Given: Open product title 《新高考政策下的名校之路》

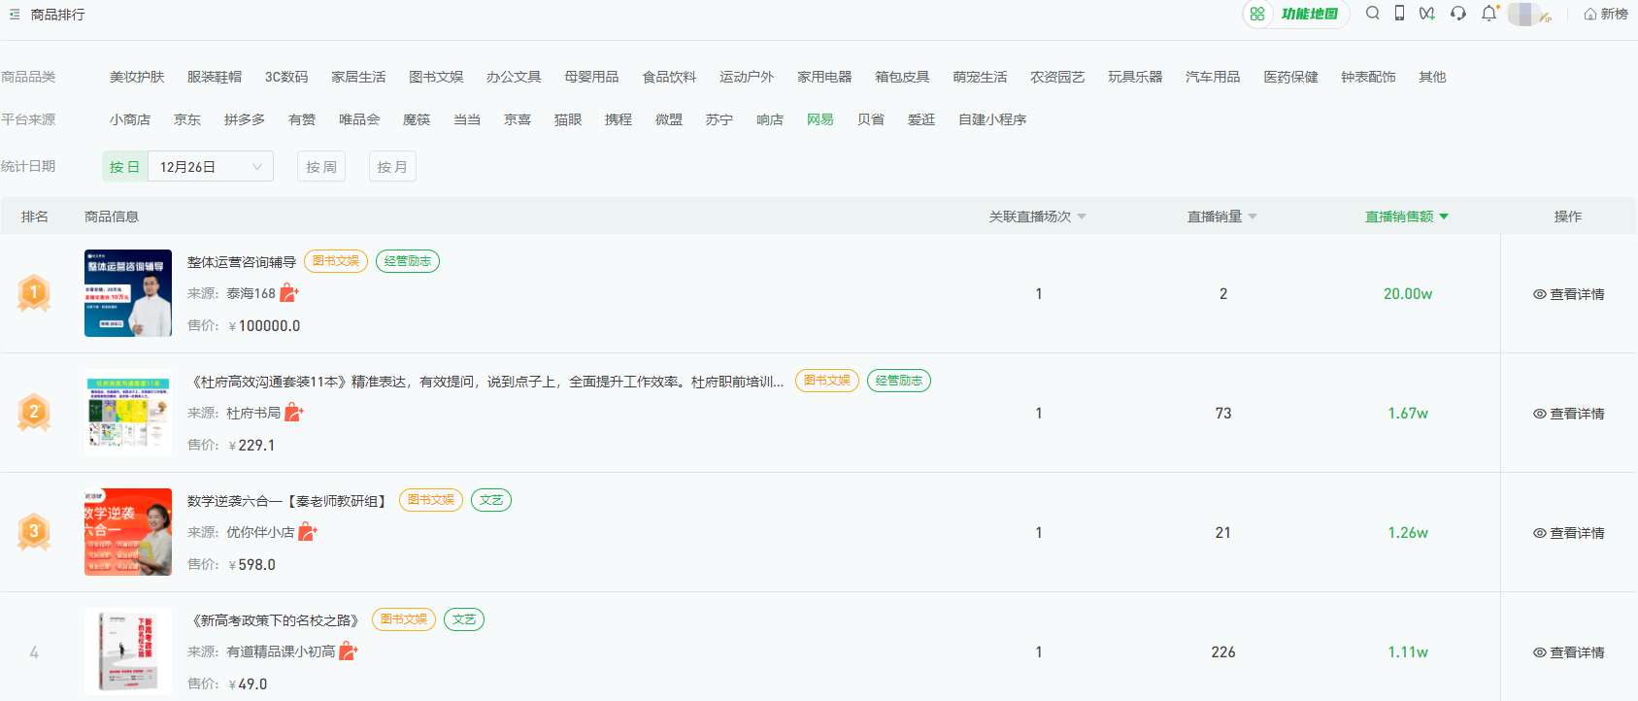Looking at the screenshot, I should (x=275, y=620).
